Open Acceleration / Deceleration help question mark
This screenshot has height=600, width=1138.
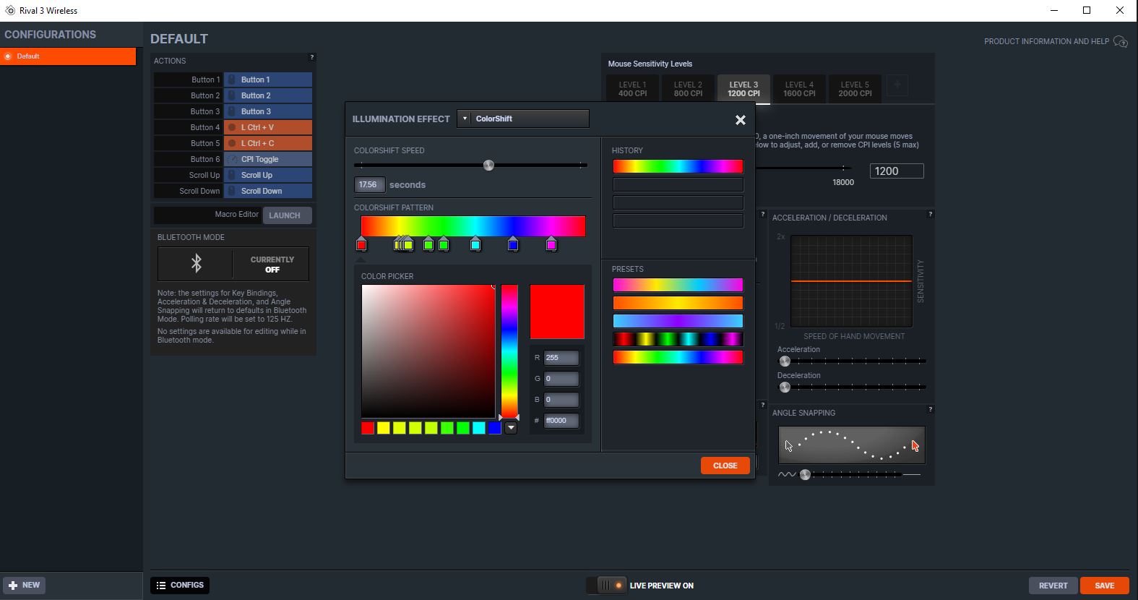pos(930,214)
